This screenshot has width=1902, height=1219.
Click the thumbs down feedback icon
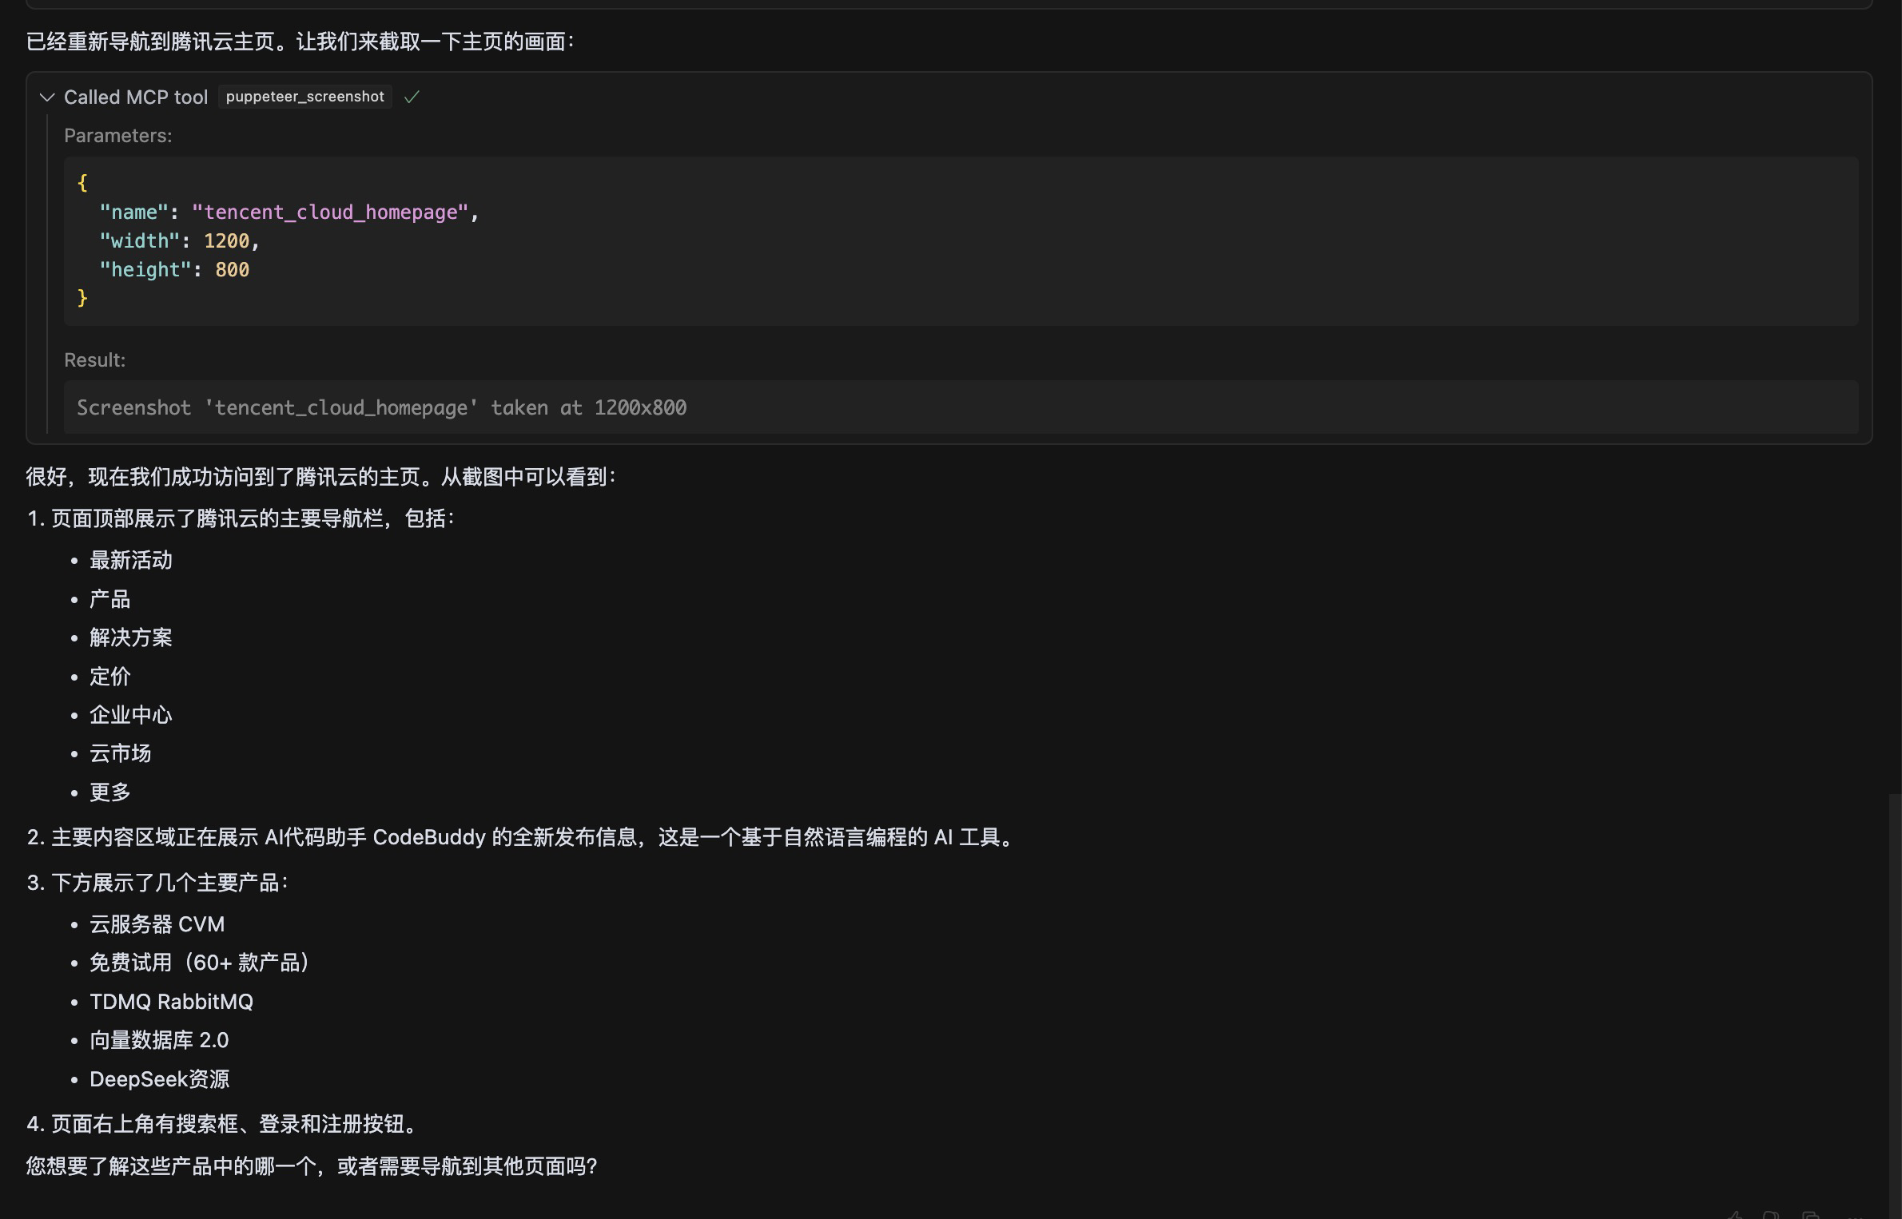click(1771, 1215)
